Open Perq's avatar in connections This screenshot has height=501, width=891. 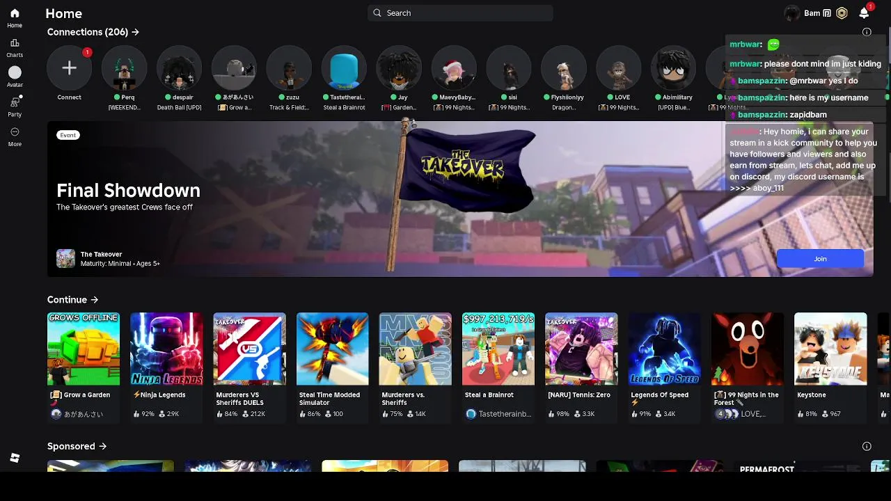coord(124,67)
